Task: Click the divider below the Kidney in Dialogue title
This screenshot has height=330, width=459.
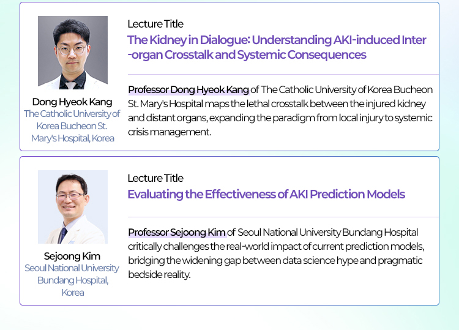Action: [x=283, y=74]
